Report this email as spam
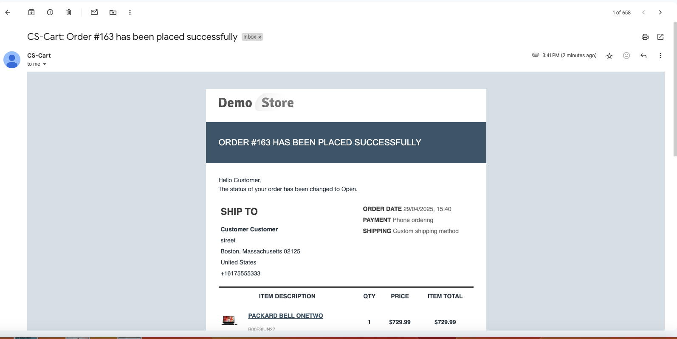 [50, 12]
